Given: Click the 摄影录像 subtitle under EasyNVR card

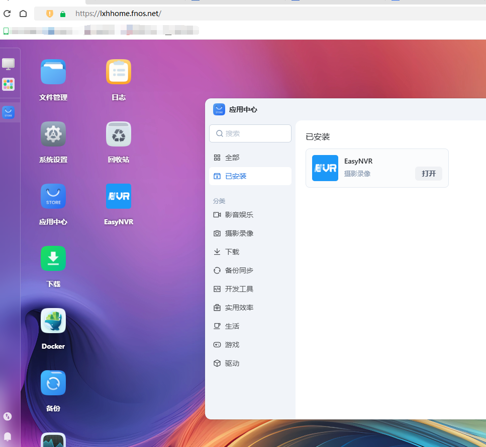Looking at the screenshot, I should pyautogui.click(x=357, y=174).
